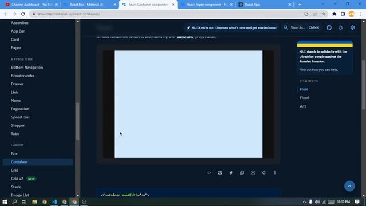Switch to React Box Material UI tab

coord(90,5)
